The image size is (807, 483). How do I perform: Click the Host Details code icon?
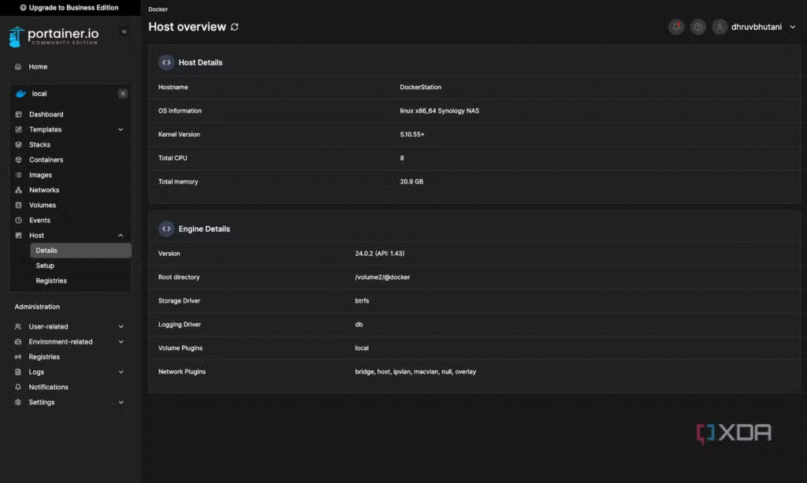(x=166, y=62)
